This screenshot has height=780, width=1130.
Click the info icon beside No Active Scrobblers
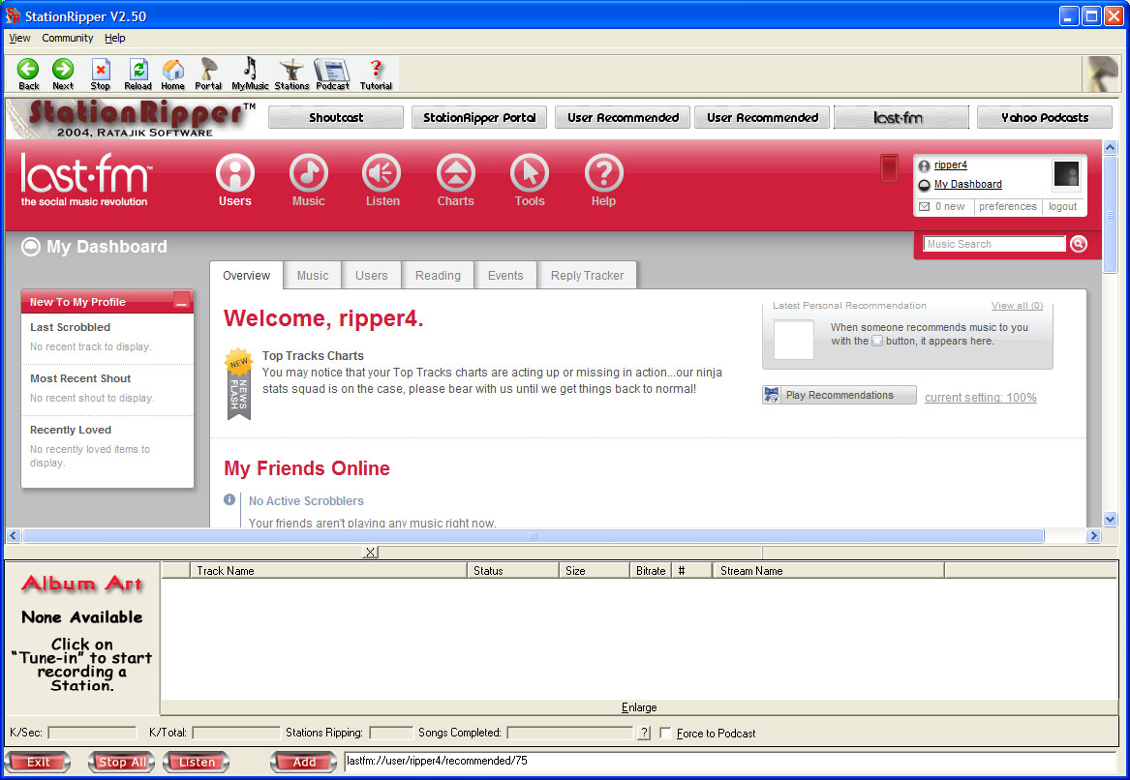click(x=229, y=499)
